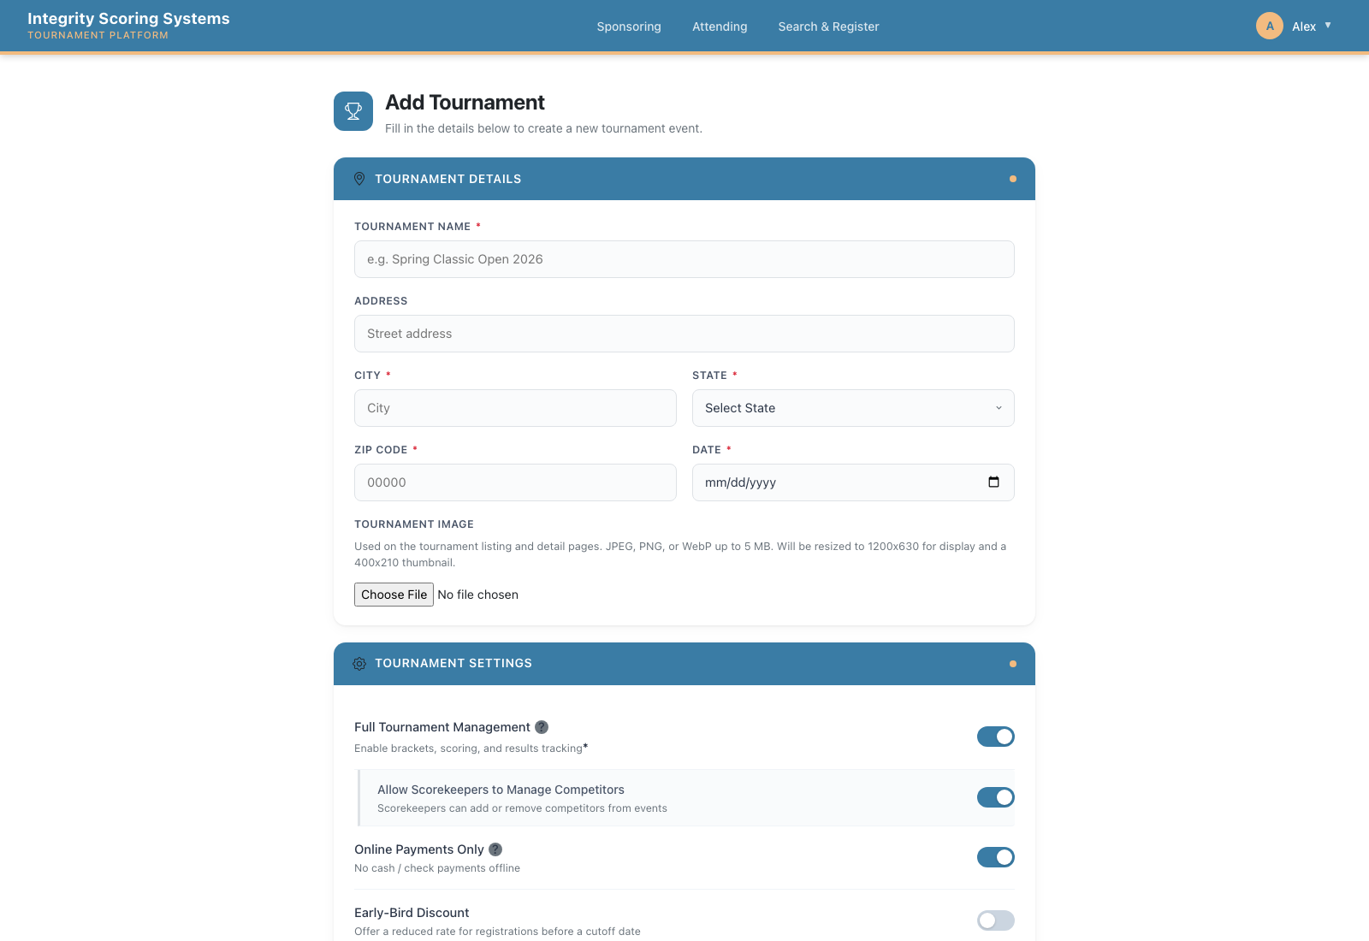
Task: Open the calendar picker in Date field
Action: [x=993, y=482]
